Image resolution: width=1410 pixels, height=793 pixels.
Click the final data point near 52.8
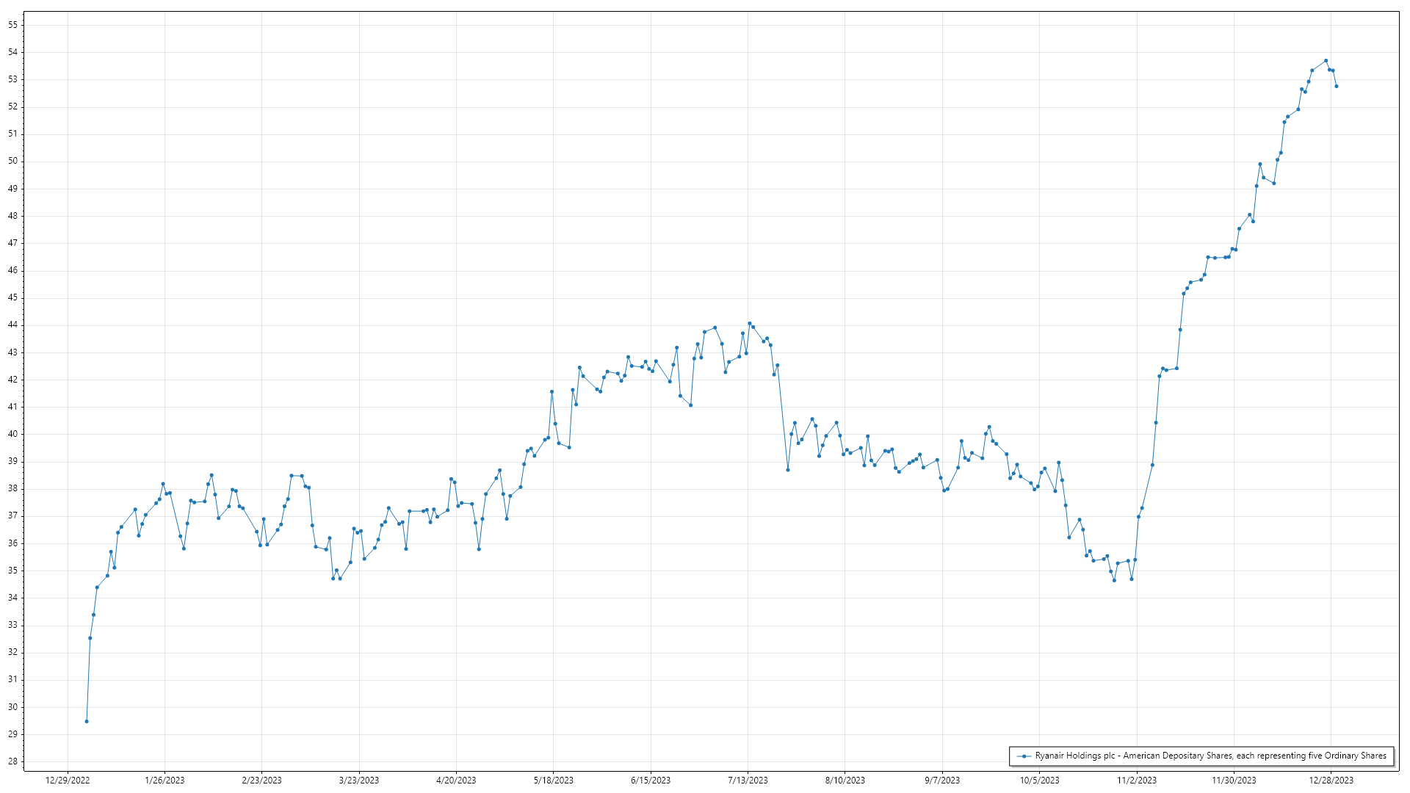pos(1336,87)
